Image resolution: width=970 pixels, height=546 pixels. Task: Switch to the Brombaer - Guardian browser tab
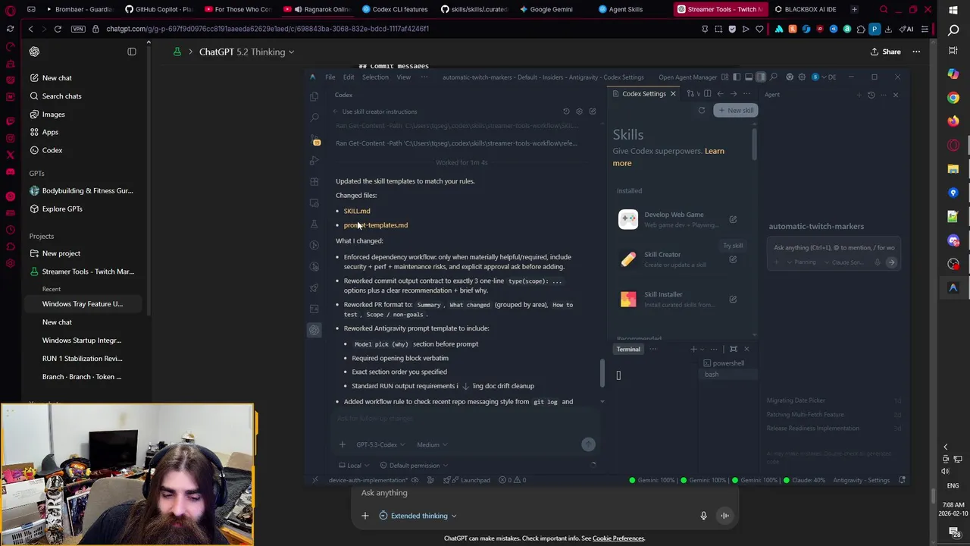click(x=79, y=9)
